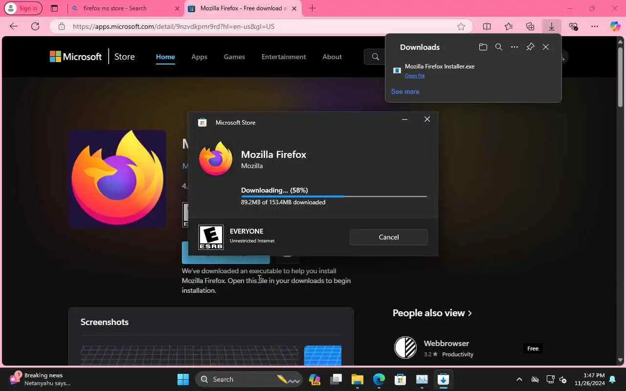Click the taskbar Search box

pos(248,379)
